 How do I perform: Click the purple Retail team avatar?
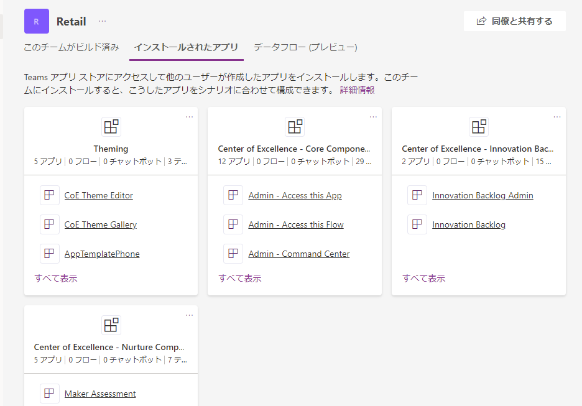tap(36, 21)
